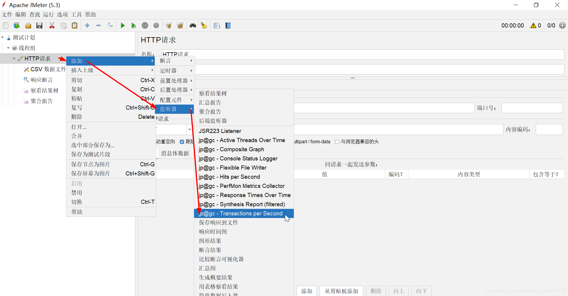This screenshot has height=296, width=568.
Task: Click the 向上 button
Action: [399, 291]
